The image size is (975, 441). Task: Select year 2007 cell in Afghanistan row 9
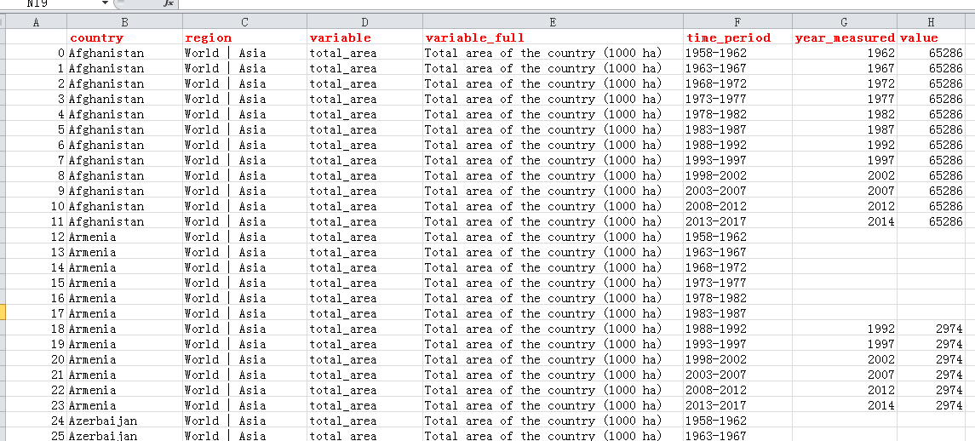(845, 191)
